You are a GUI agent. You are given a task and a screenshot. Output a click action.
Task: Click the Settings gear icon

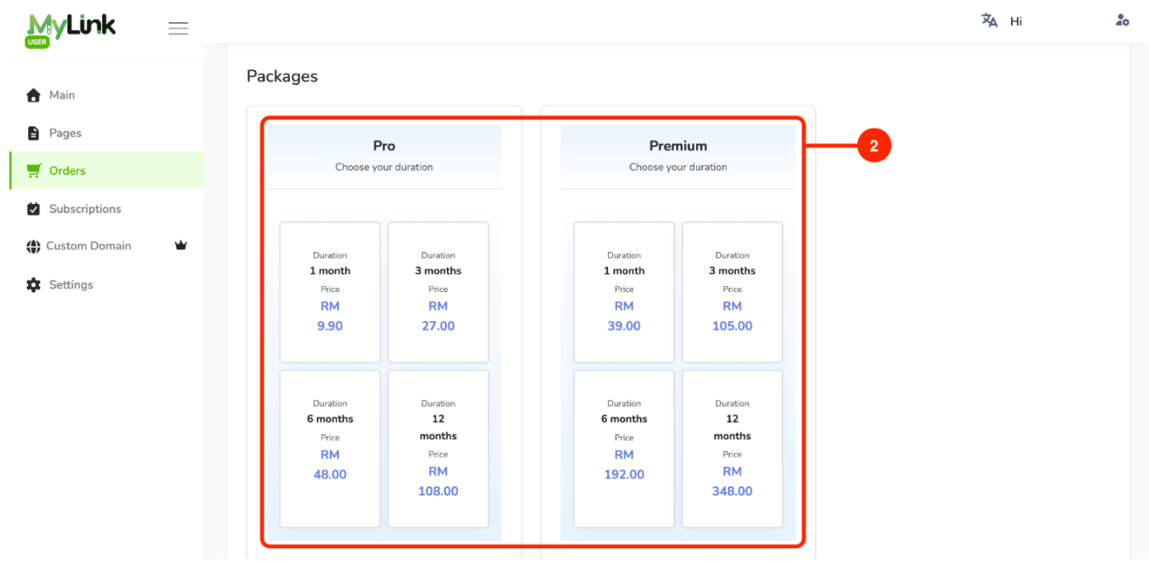click(x=33, y=285)
